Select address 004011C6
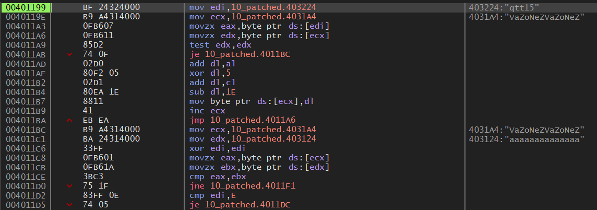The width and height of the screenshot is (597, 210). click(x=26, y=149)
